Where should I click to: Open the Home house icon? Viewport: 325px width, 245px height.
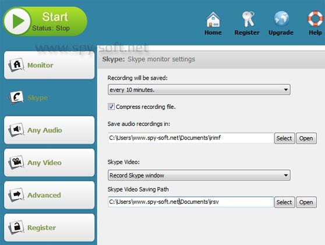tap(213, 19)
